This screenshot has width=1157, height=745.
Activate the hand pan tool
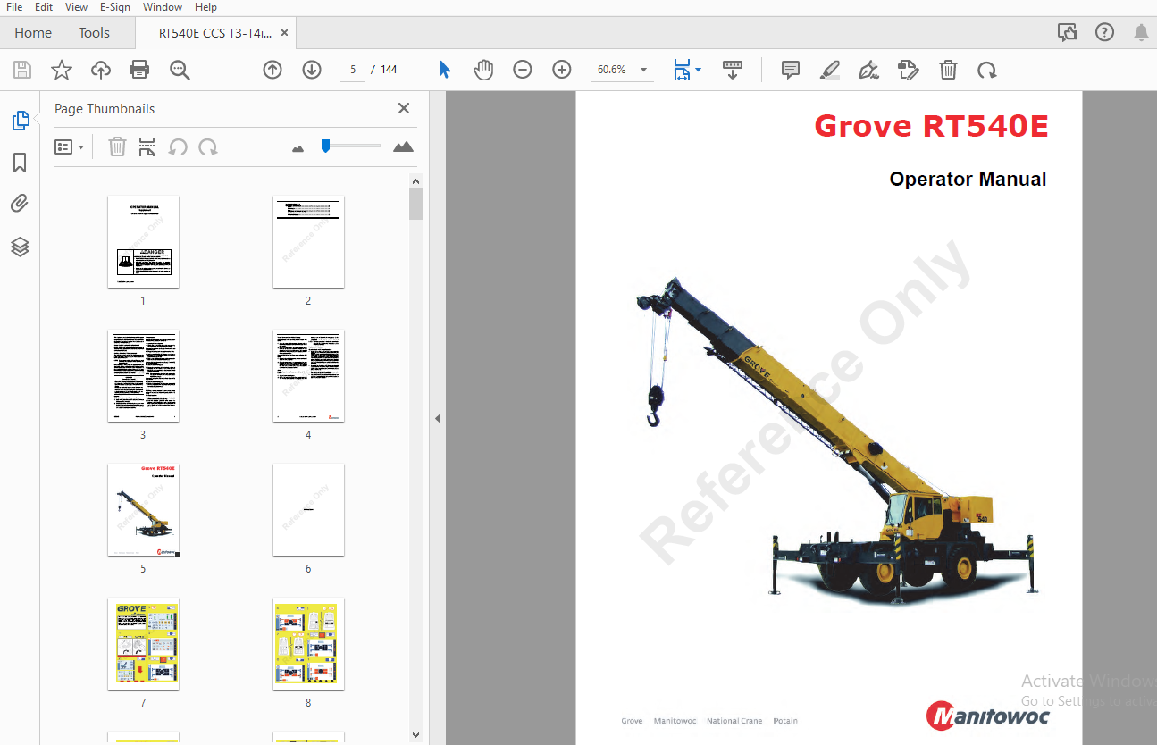[x=483, y=70]
